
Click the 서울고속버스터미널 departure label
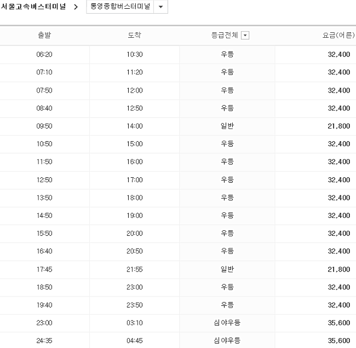coord(33,7)
